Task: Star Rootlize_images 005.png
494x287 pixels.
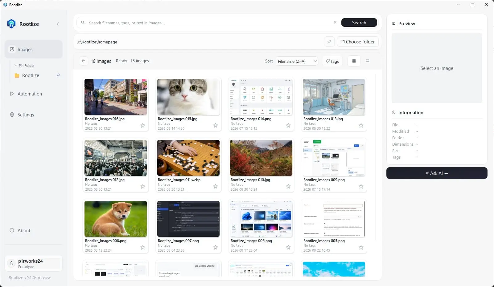Action: point(361,247)
